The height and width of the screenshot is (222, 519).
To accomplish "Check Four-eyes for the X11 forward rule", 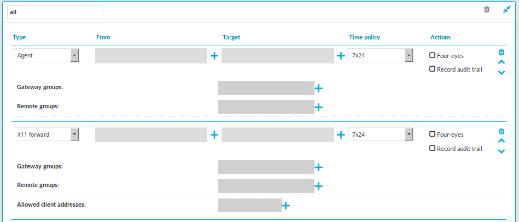I will pos(432,134).
